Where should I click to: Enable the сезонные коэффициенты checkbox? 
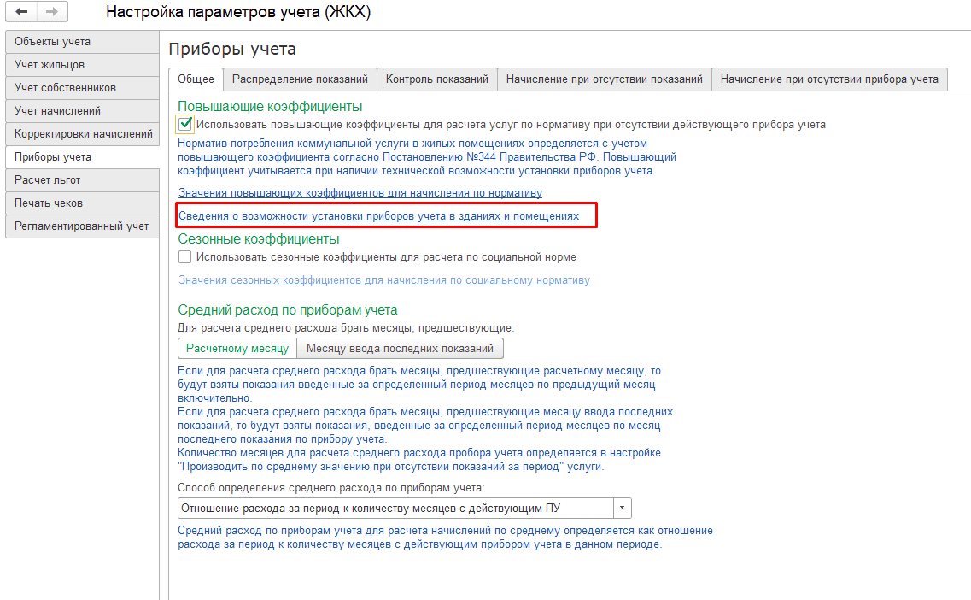pyautogui.click(x=184, y=256)
